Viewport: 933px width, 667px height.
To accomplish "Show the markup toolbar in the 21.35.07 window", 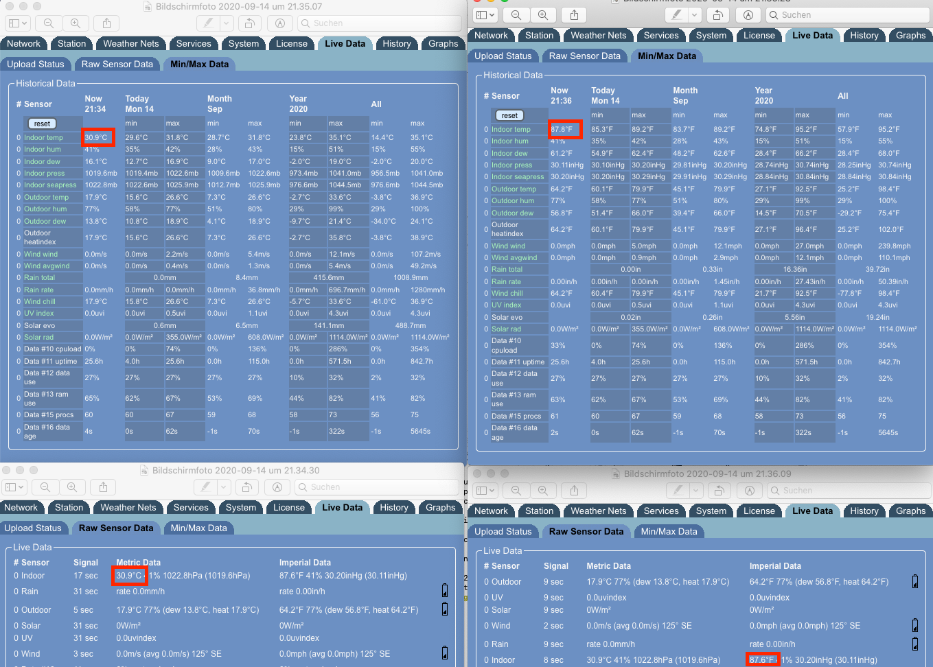I will (279, 23).
